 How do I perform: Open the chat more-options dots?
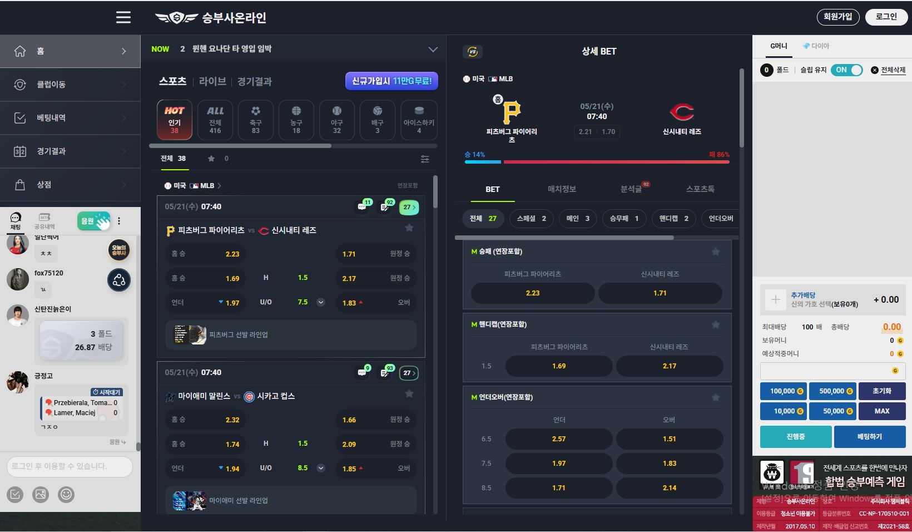[x=119, y=221]
